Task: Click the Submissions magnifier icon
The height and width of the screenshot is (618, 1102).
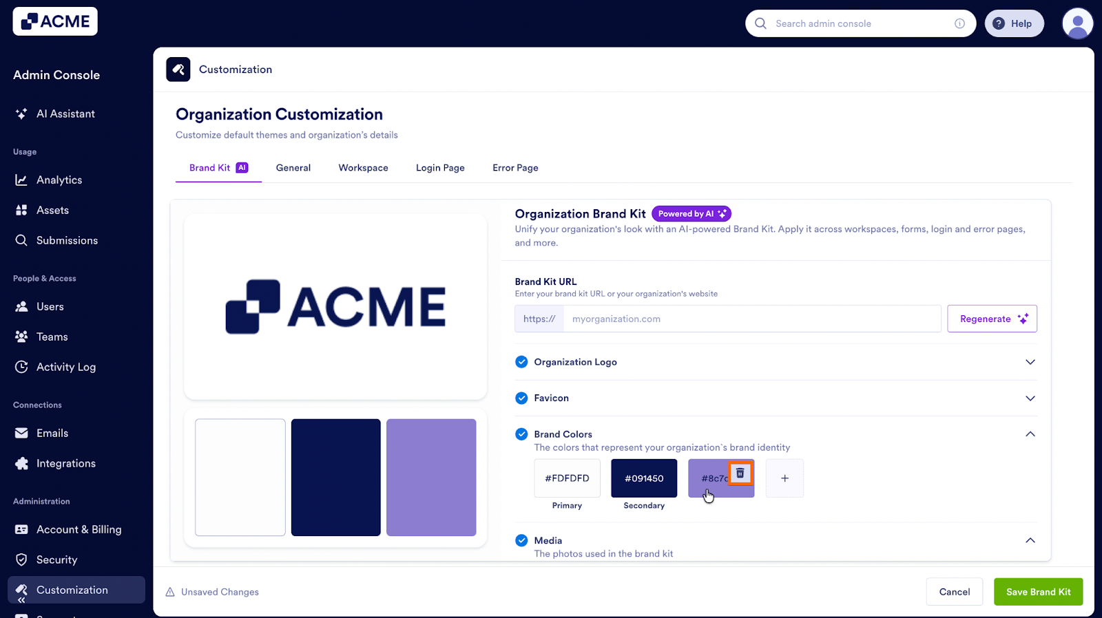Action: coord(21,240)
